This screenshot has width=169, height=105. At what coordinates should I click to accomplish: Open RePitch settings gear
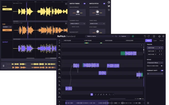[x=163, y=36]
